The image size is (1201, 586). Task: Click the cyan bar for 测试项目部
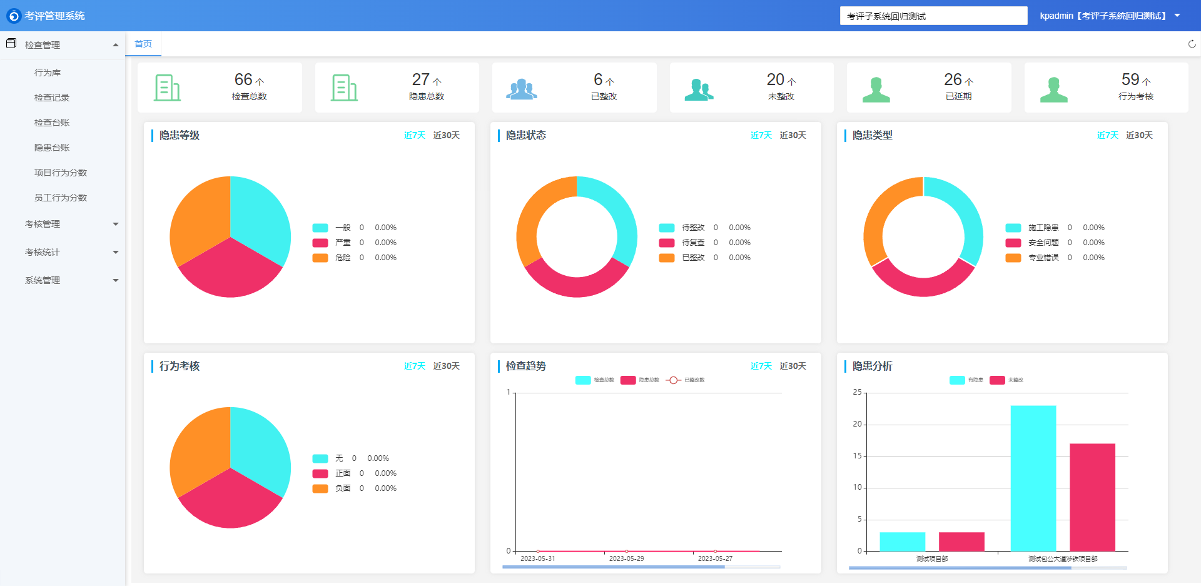coord(903,542)
